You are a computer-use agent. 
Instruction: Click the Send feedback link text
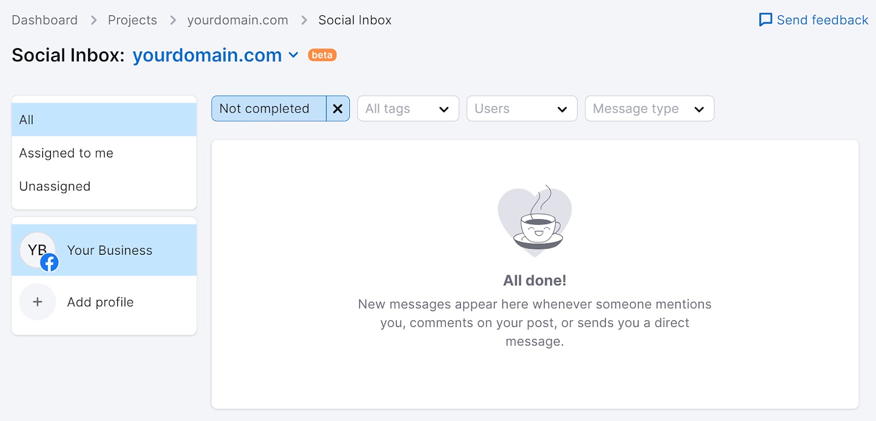(x=822, y=20)
